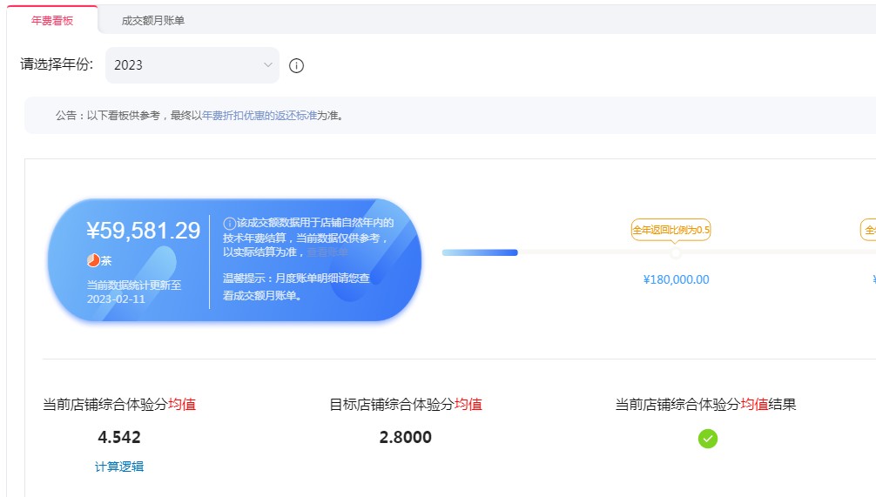Click the 4.542 current score value
This screenshot has width=876, height=497.
tap(119, 437)
